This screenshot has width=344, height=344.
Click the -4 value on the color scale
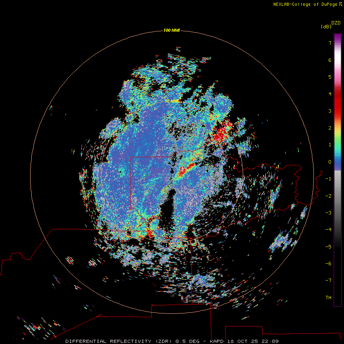[x=328, y=230]
